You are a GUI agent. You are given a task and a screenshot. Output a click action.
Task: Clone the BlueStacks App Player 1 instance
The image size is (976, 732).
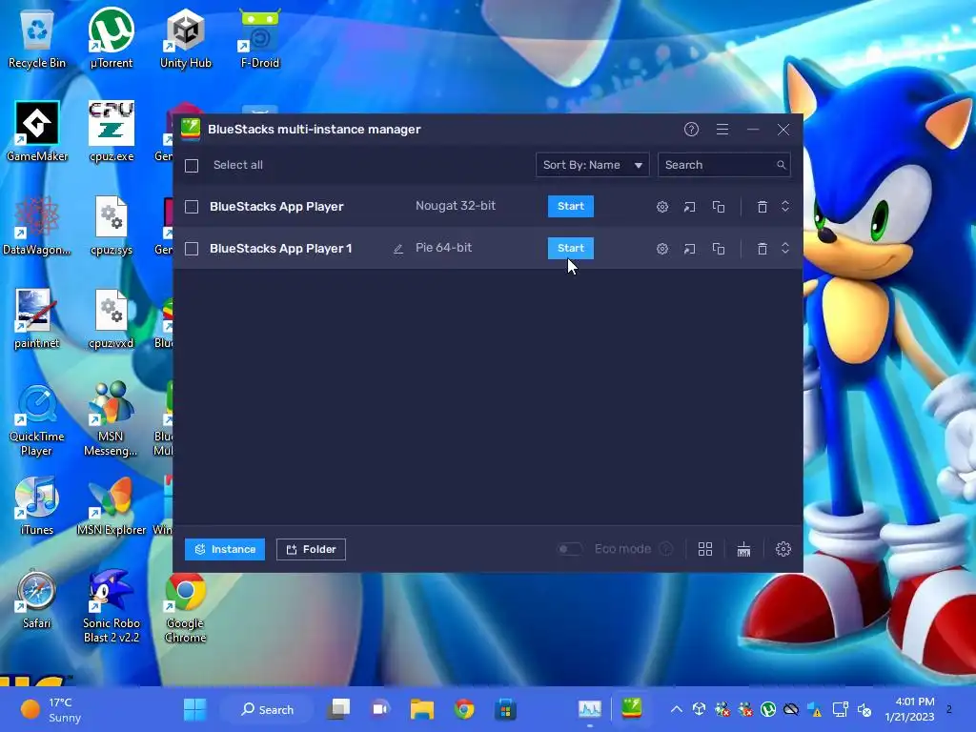tap(719, 249)
